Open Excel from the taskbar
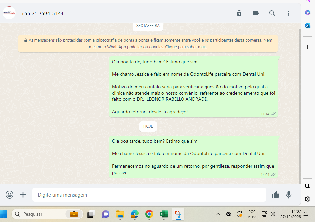This screenshot has height=222, width=315. (163, 214)
